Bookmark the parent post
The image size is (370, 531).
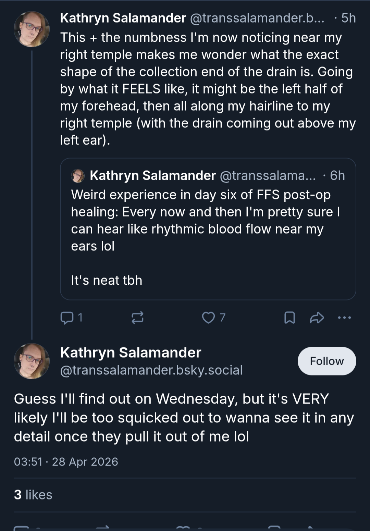coord(289,318)
